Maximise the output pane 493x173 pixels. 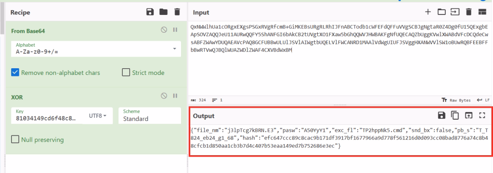[x=482, y=115]
